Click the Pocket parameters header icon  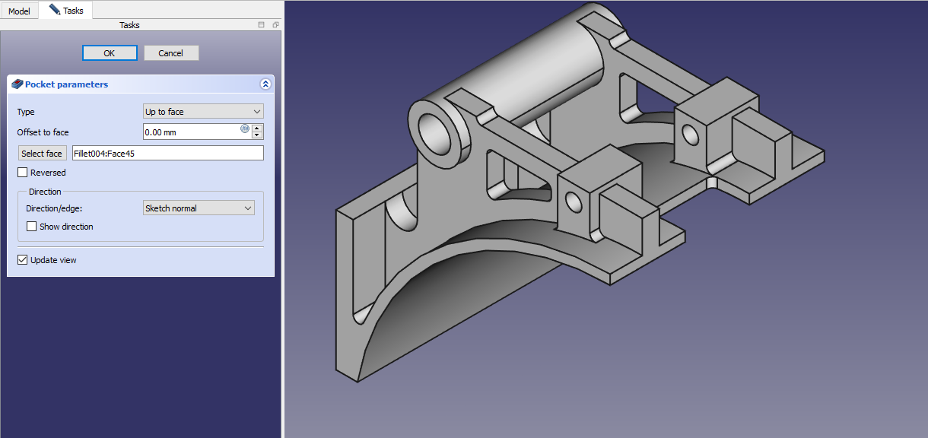point(17,84)
